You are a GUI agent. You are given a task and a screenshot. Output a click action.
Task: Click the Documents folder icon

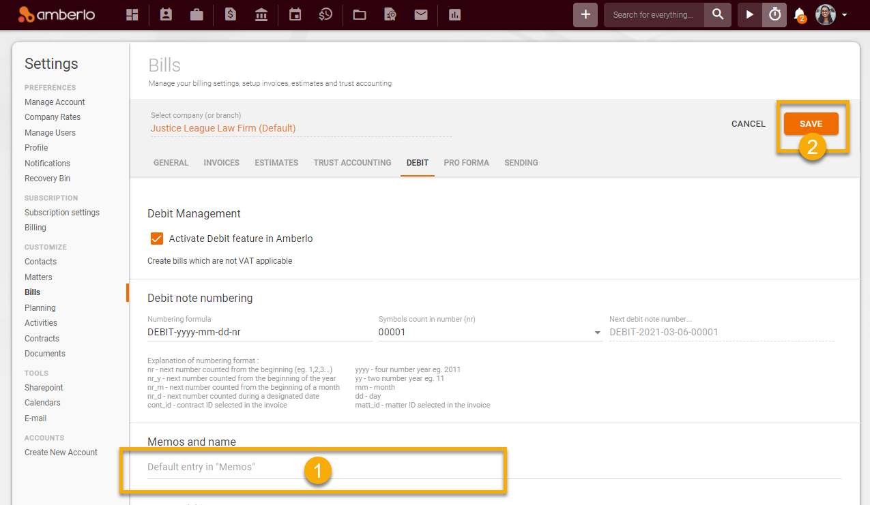pos(360,14)
